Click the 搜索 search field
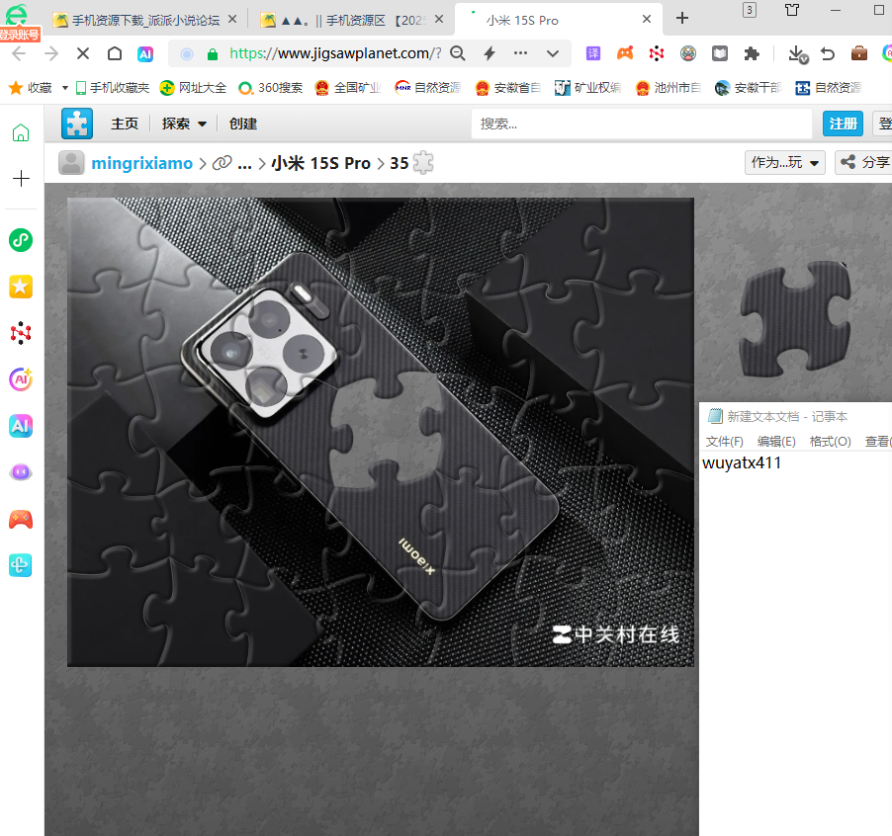Viewport: 892px width, 836px height. click(x=641, y=124)
